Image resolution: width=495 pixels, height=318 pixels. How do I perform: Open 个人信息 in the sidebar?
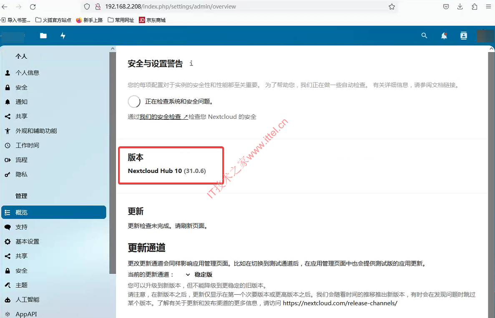pos(54,73)
